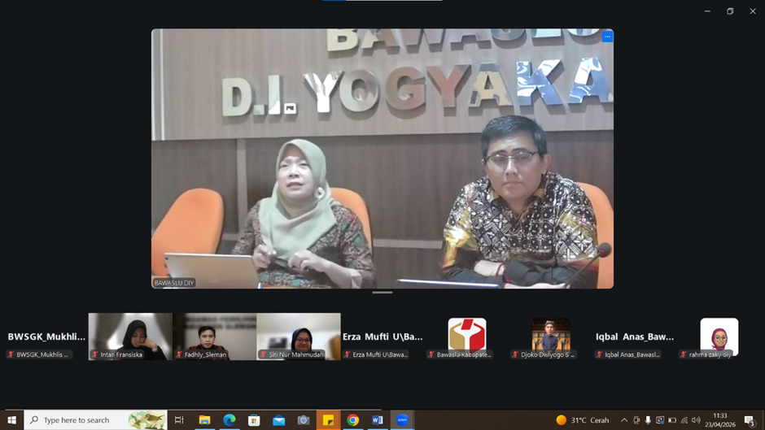
Task: Click muted mic icon beside Iqbal Anas label
Action: coord(600,354)
